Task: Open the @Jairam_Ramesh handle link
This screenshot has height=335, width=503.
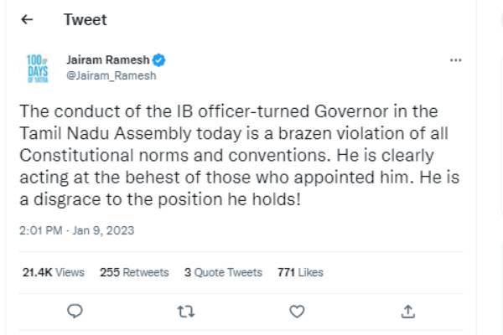Action: click(x=111, y=75)
